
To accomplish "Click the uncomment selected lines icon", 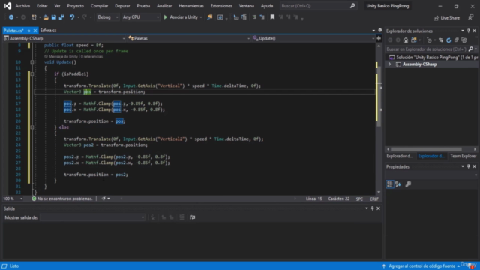I will (262, 17).
